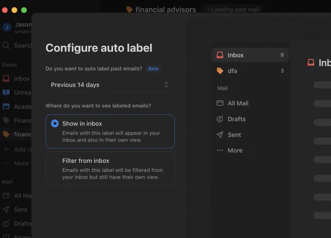
Task: Click the financial advisors title text
Action: tap(165, 10)
